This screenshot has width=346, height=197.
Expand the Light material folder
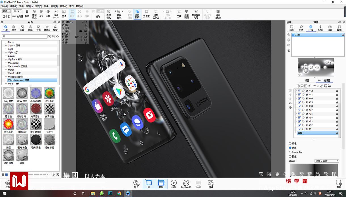click(6, 49)
